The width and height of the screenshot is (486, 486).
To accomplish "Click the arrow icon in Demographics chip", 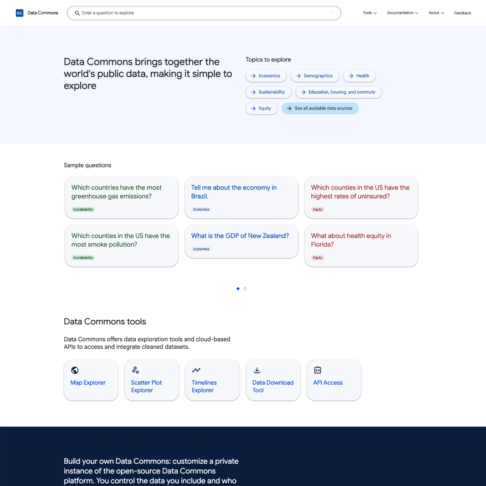I will (298, 76).
